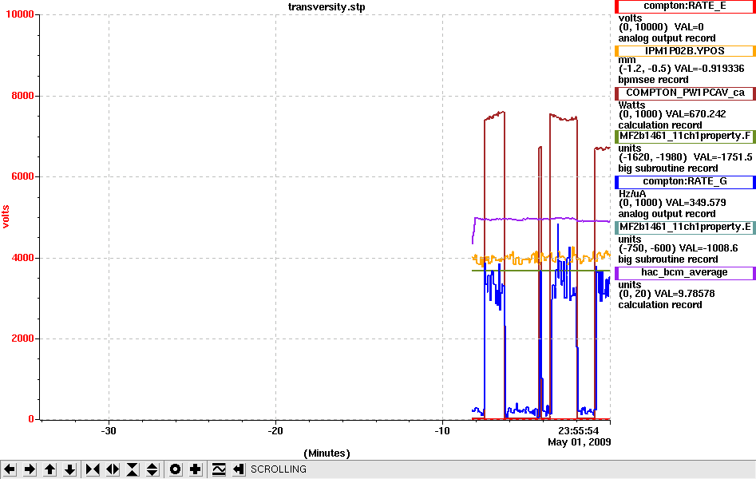
Task: Click the circle auto-scale toolbar icon
Action: pyautogui.click(x=176, y=469)
